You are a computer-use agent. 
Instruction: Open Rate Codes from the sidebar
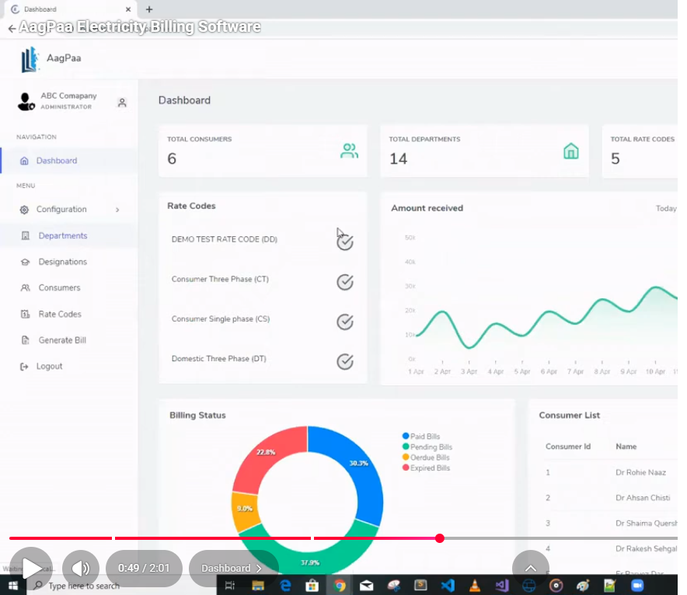pos(58,314)
